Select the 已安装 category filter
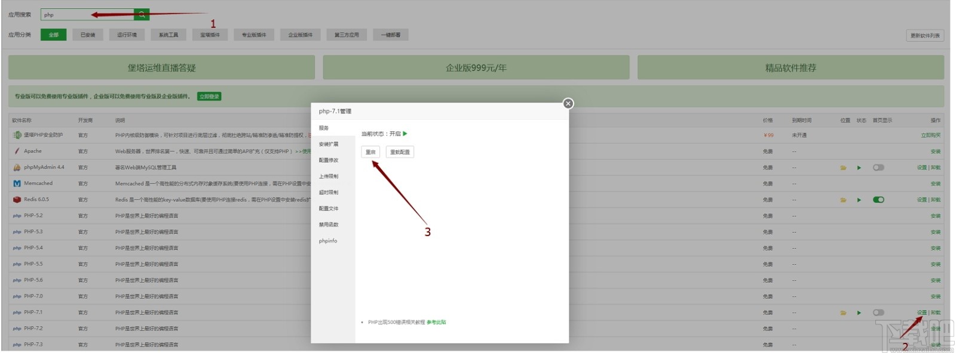Screen dimensions: 956x353 click(x=88, y=35)
